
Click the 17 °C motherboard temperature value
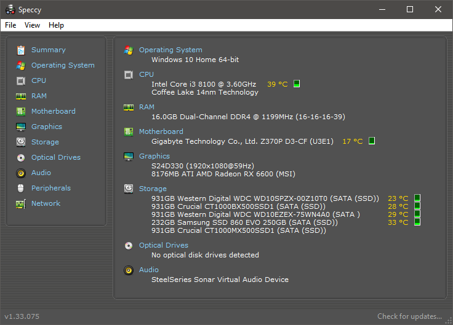353,141
